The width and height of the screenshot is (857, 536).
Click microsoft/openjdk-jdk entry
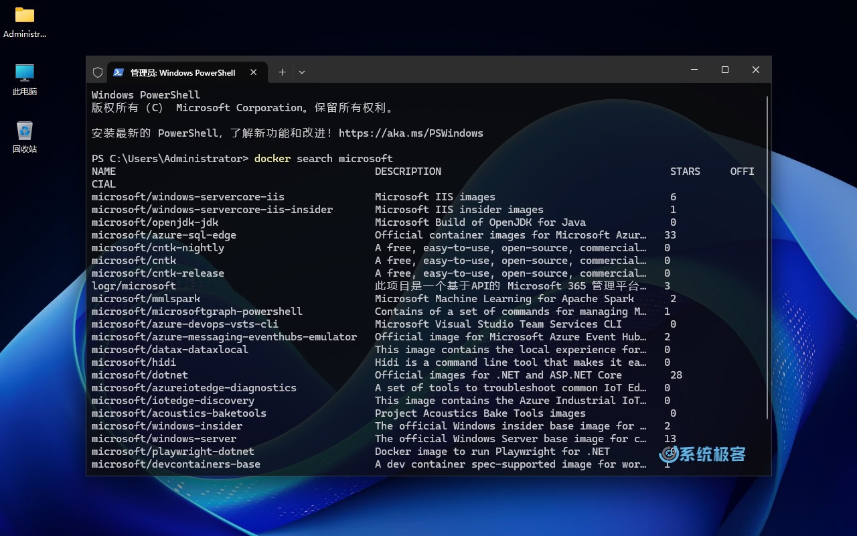[155, 222]
